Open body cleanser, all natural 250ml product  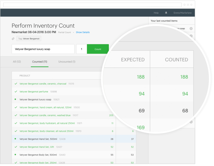point(46,131)
